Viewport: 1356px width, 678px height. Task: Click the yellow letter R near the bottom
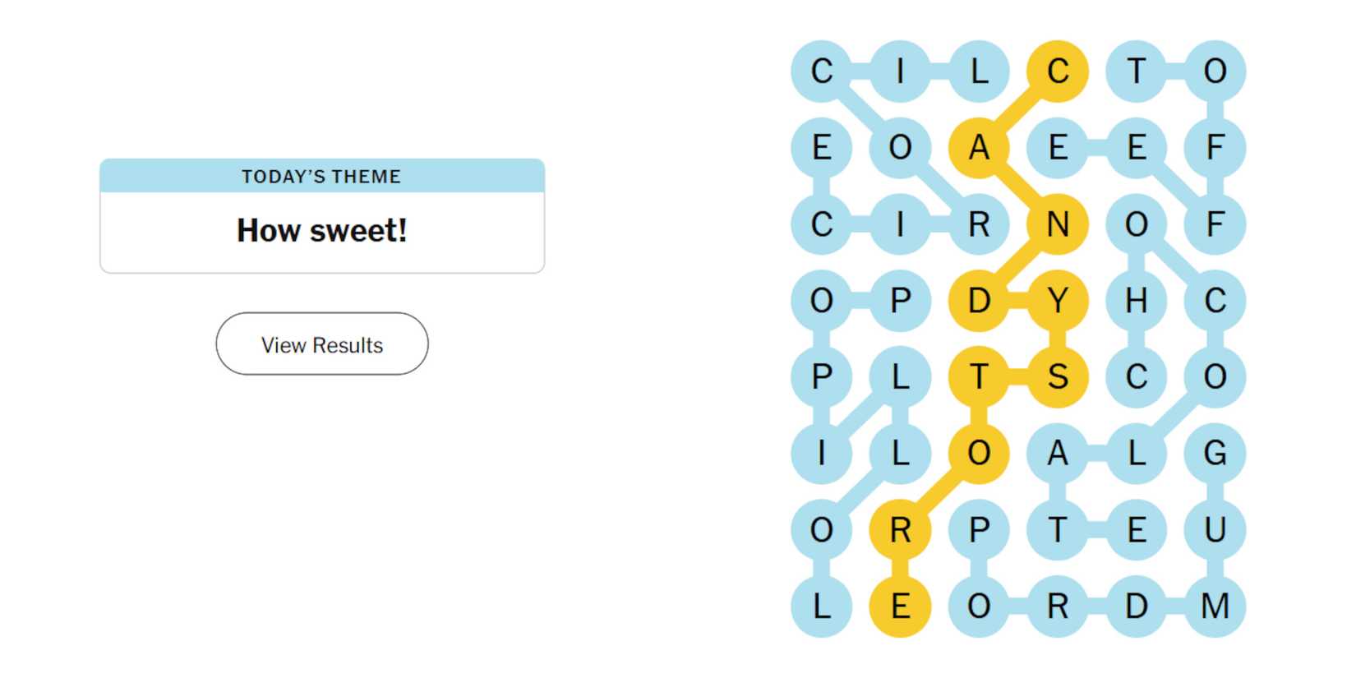tap(899, 531)
